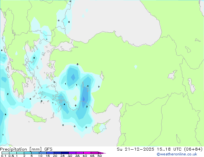The image size is (204, 157).
Task: Click the "35" legend value label
Action: point(77,156)
